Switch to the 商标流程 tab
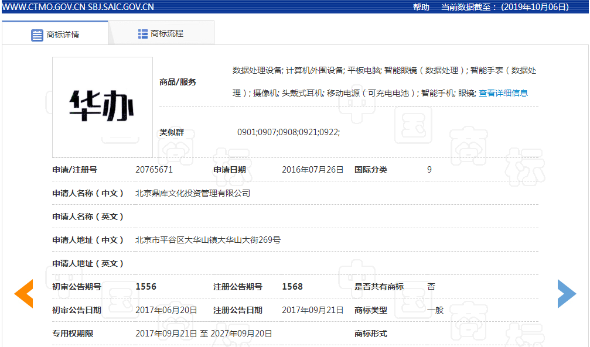The image size is (590, 347). pyautogui.click(x=167, y=33)
